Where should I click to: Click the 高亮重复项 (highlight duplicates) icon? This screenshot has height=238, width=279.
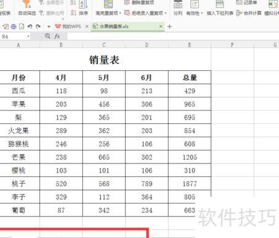coord(108,4)
